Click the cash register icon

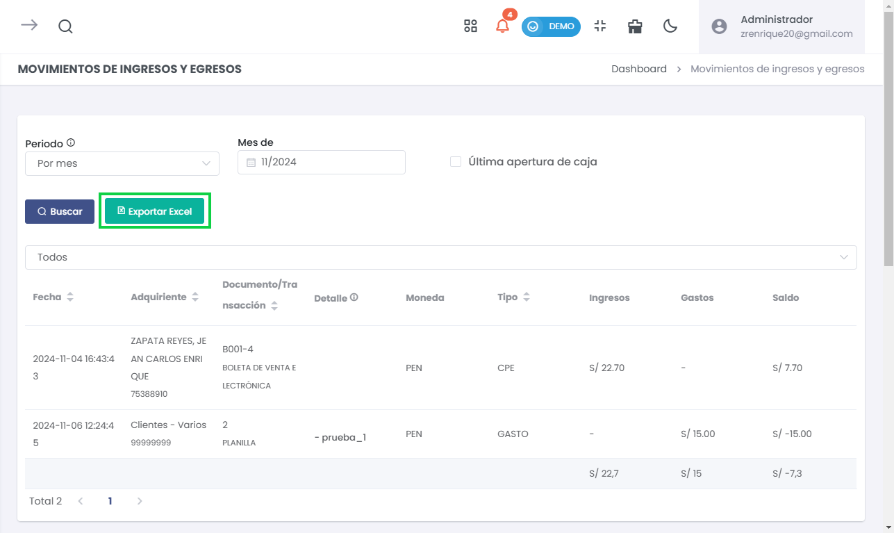635,26
